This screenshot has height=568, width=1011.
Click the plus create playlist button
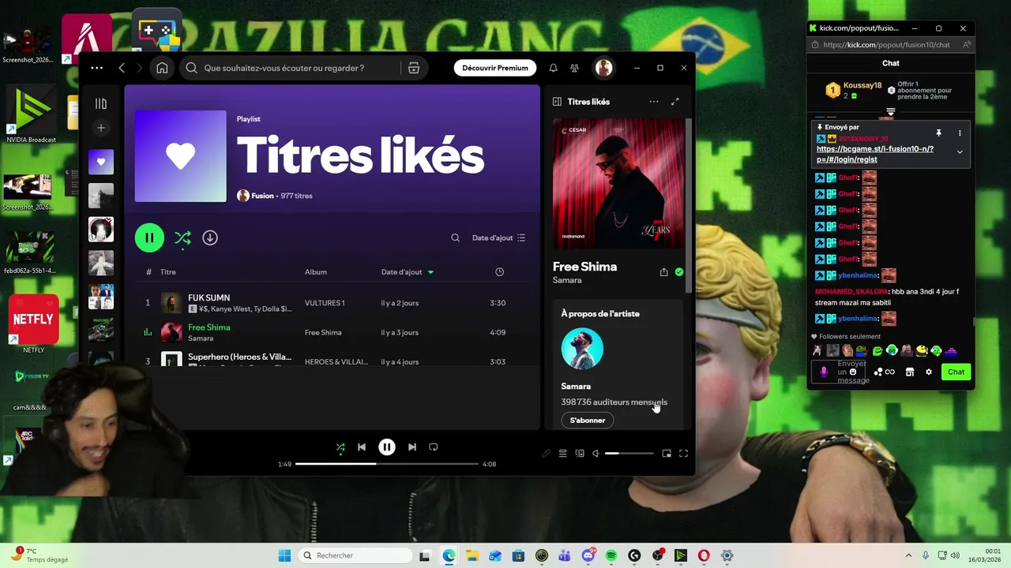click(x=101, y=128)
